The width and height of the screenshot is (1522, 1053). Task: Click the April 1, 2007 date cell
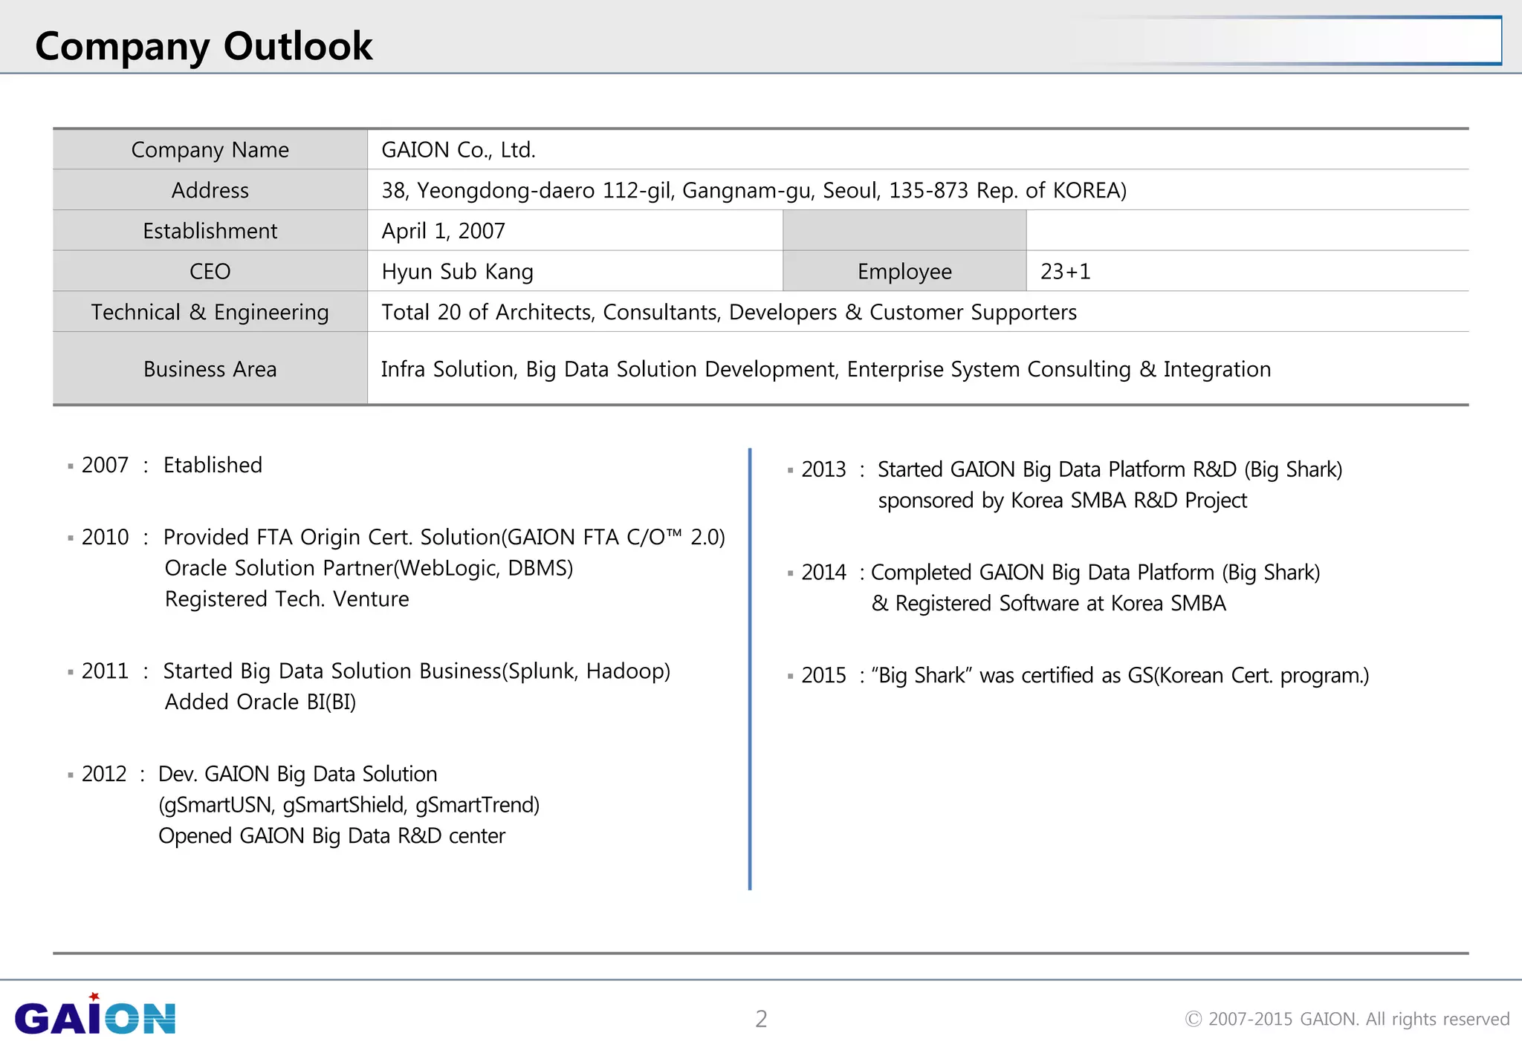[x=443, y=231]
